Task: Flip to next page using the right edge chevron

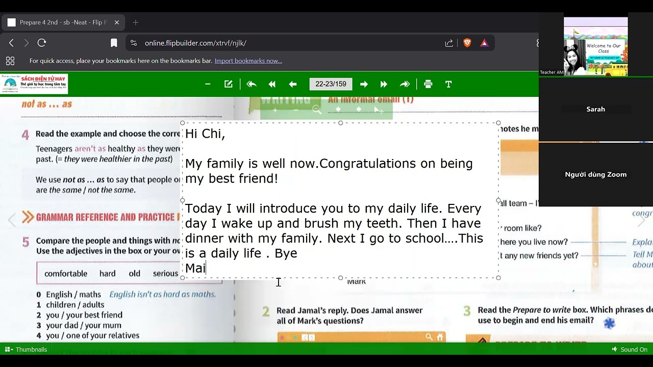Action: 642,220
